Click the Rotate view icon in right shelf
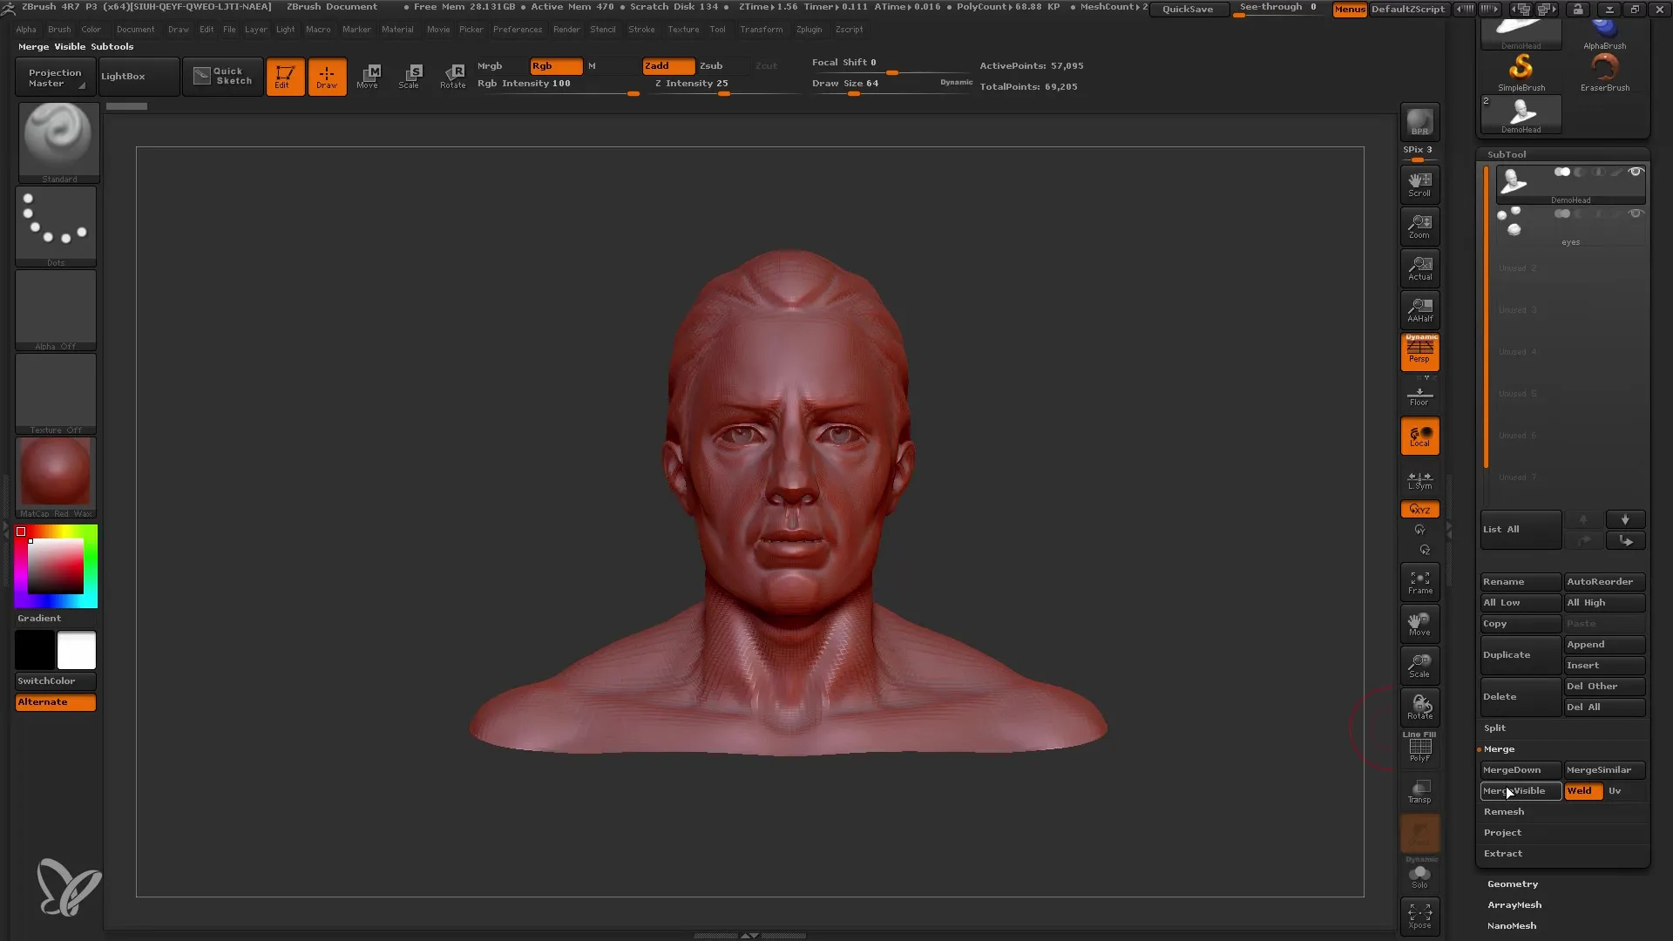This screenshot has height=941, width=1673. pos(1419,707)
